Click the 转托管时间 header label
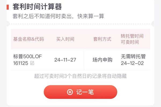161x107 pixels. pos(132,36)
